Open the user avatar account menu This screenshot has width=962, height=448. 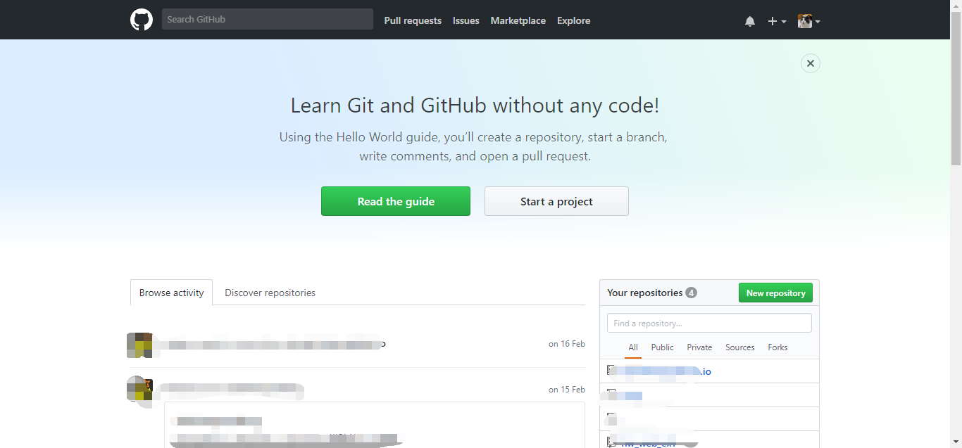point(808,21)
